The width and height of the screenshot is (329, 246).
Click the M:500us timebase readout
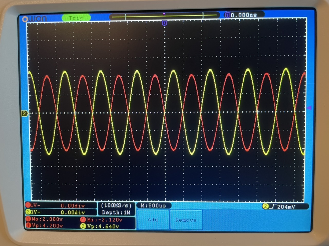(153, 205)
